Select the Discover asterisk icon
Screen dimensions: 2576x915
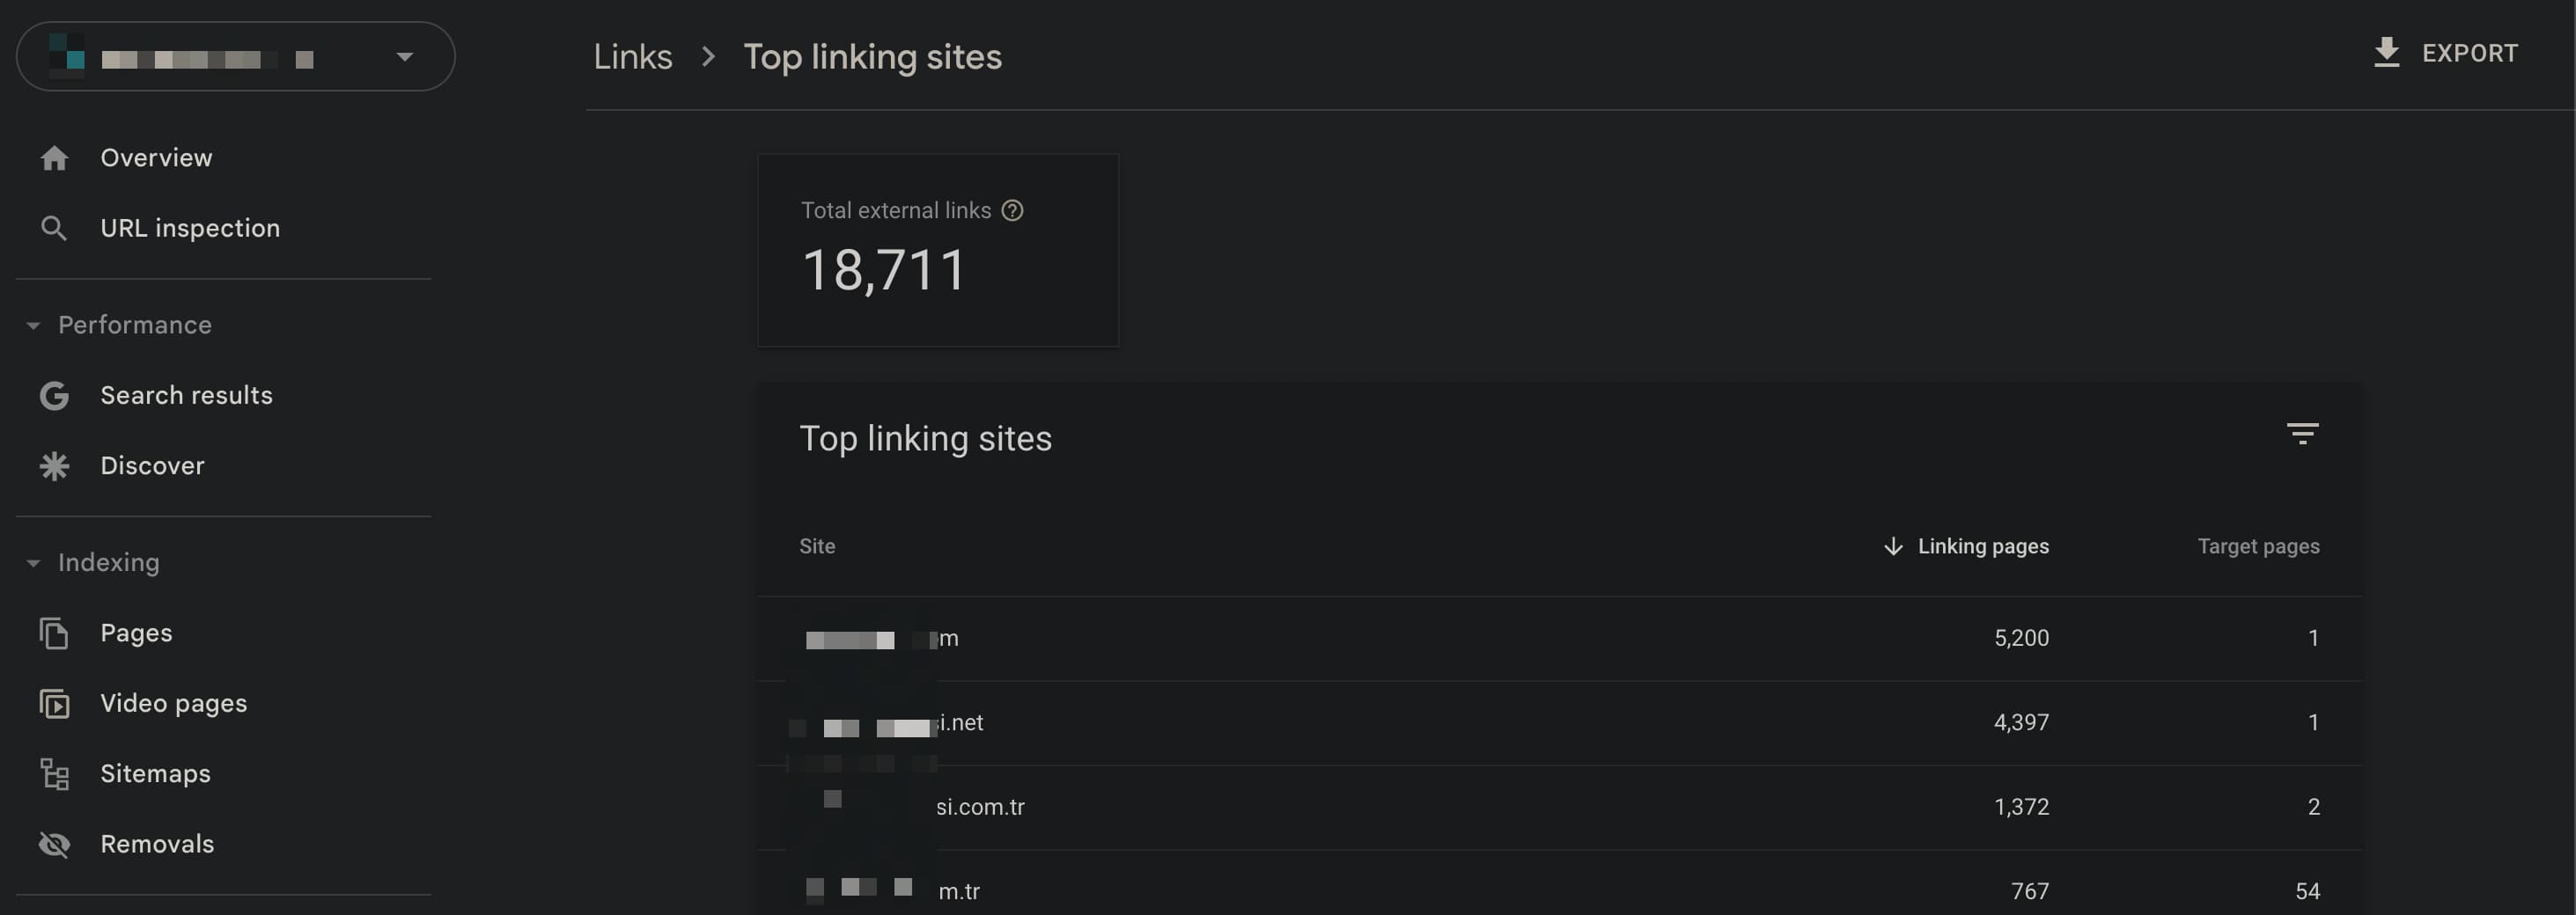tap(54, 466)
